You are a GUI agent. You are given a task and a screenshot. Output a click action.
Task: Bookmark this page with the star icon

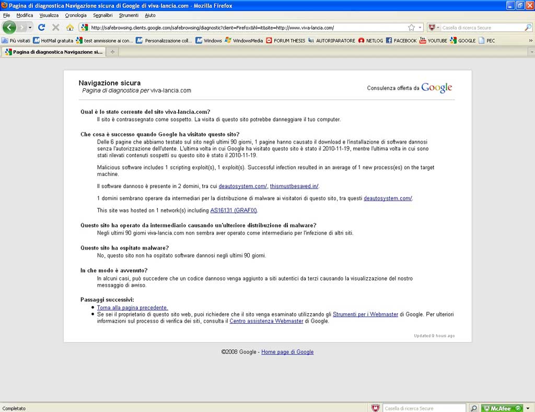tap(412, 28)
